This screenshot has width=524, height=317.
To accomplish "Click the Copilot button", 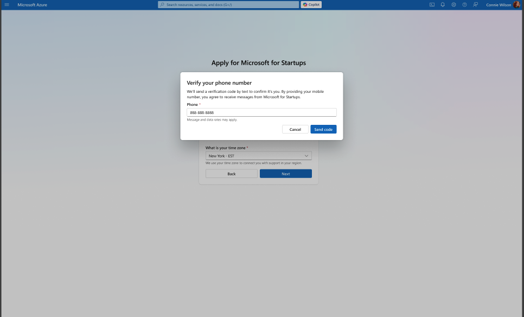I will (311, 5).
